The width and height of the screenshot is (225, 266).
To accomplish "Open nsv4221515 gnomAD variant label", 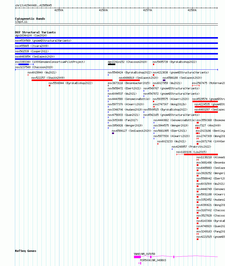I will (211, 237).
